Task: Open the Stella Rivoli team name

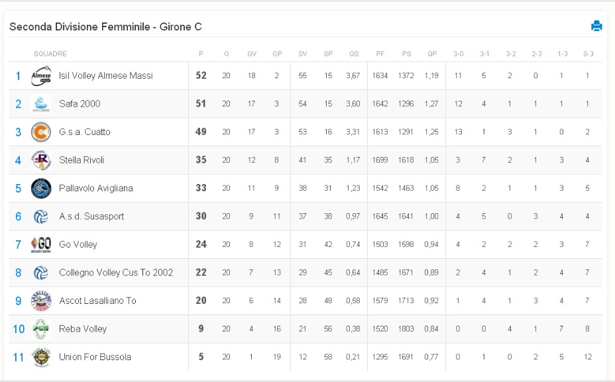Action: tap(82, 160)
